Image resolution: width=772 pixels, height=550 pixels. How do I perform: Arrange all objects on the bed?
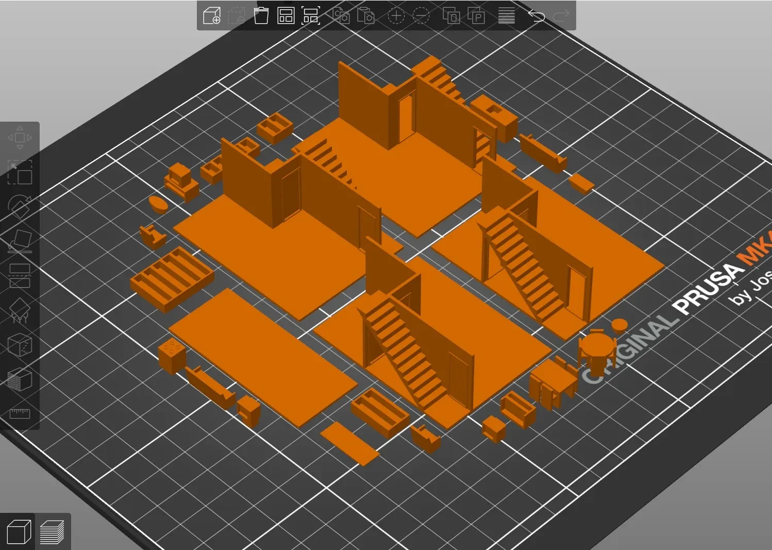tap(286, 15)
